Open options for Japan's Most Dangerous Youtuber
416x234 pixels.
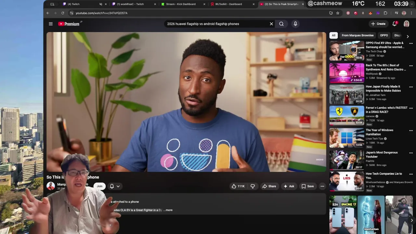point(411,153)
